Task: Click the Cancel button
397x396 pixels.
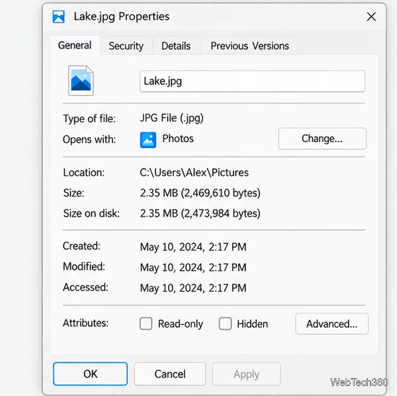Action: [170, 374]
